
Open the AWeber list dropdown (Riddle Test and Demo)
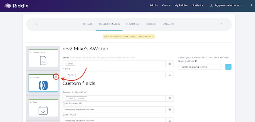click(x=200, y=67)
